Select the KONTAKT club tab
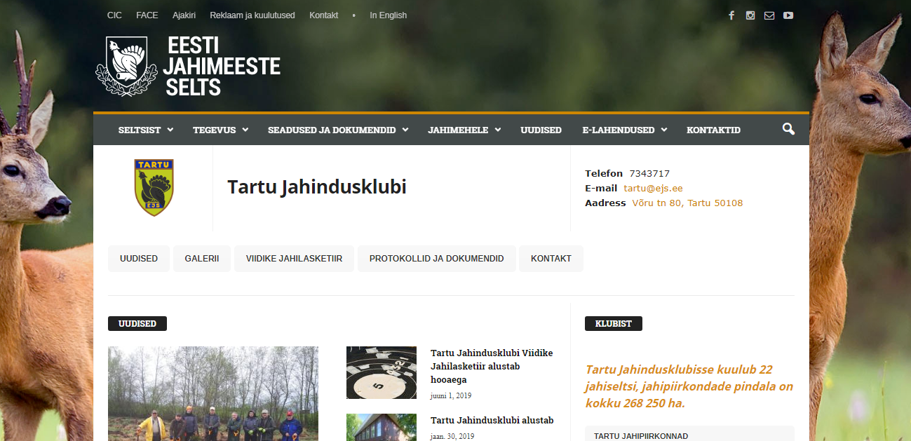This screenshot has height=441, width=911. pos(551,259)
